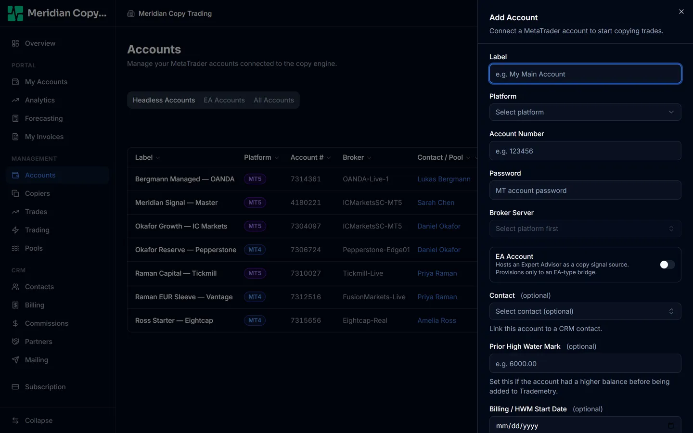Click the Contacts people icon
693x433 pixels.
coord(15,287)
